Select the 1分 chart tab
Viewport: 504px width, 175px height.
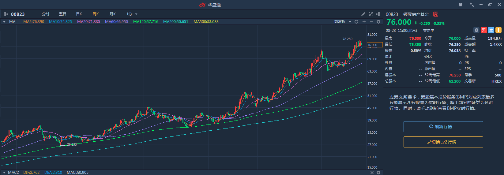pyautogui.click(x=129, y=14)
